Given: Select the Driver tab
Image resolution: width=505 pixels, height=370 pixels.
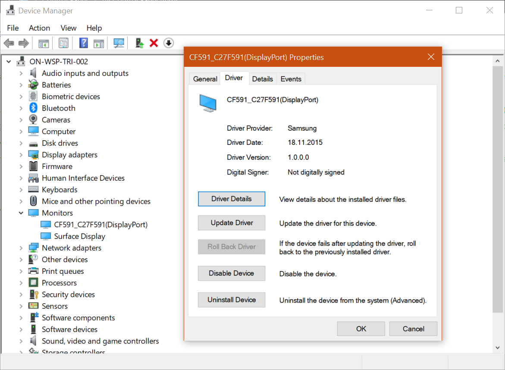Looking at the screenshot, I should pos(234,78).
